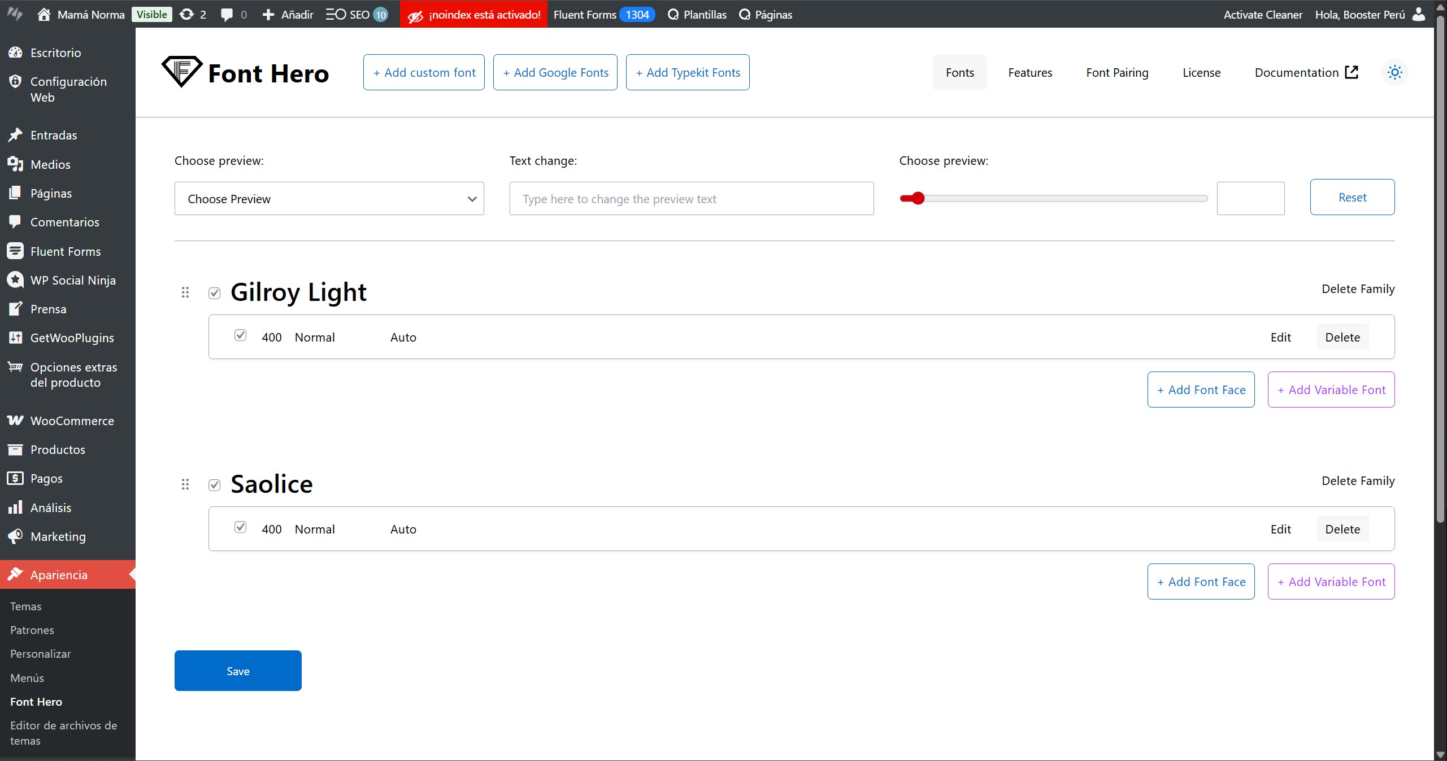This screenshot has width=1447, height=761.
Task: Open the Añadir new content menu
Action: coord(288,14)
